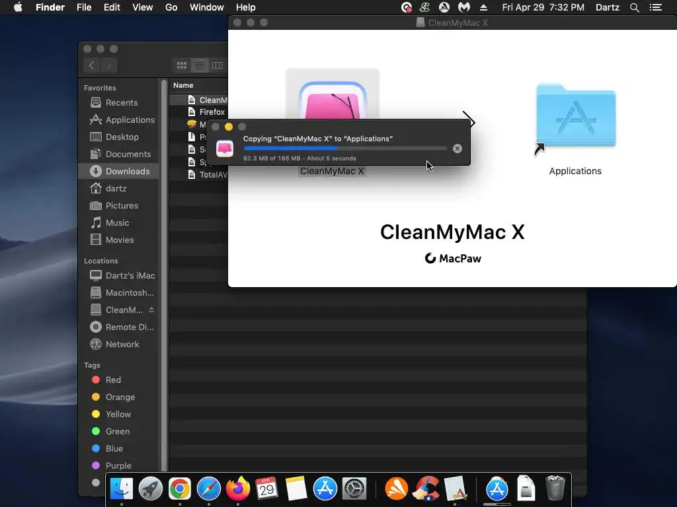Image resolution: width=677 pixels, height=507 pixels.
Task: Select the Blue tag
Action: (x=118, y=449)
